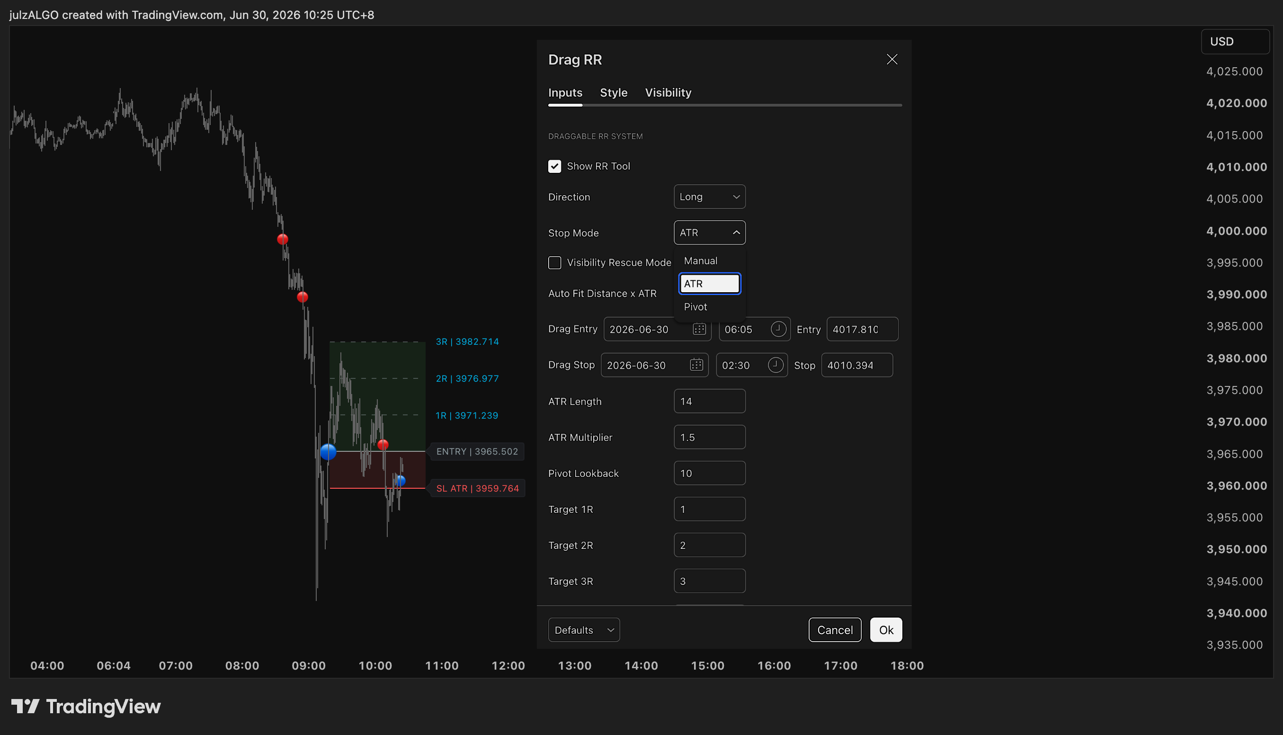The image size is (1283, 735).
Task: Click the Stop price field 4010.394
Action: click(x=857, y=365)
